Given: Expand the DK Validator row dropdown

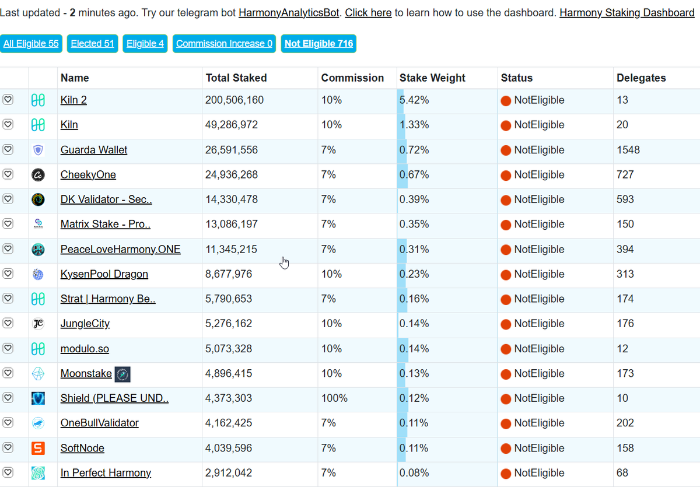Looking at the screenshot, I should (8, 199).
